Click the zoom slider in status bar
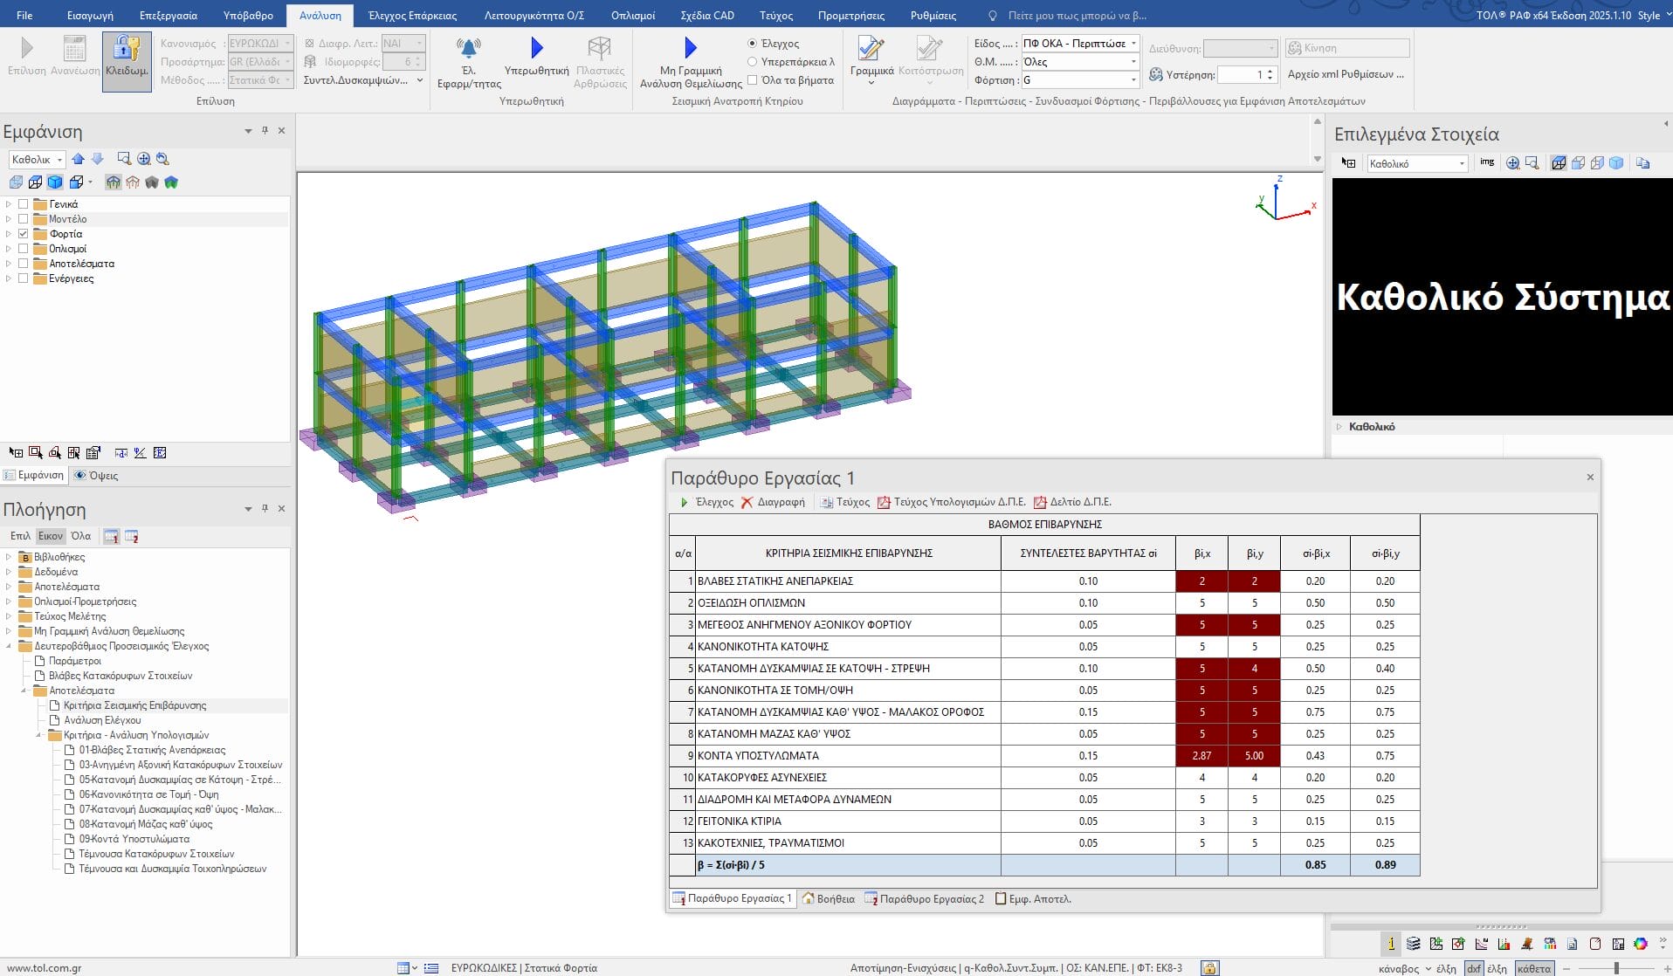 pyautogui.click(x=1616, y=968)
